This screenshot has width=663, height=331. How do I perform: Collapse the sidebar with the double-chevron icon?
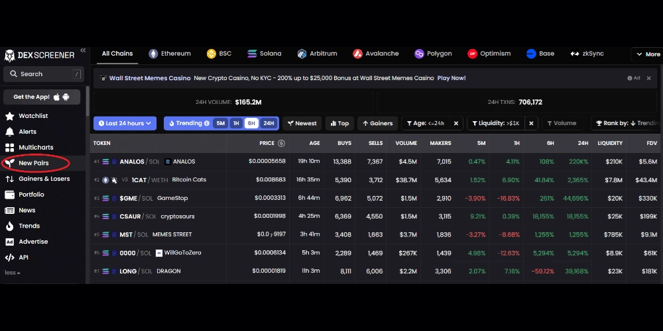pos(83,50)
